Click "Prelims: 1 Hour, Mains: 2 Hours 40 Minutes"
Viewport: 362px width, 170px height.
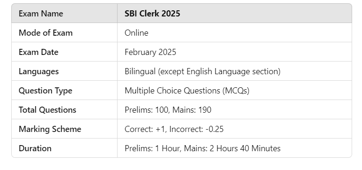[x=203, y=148]
